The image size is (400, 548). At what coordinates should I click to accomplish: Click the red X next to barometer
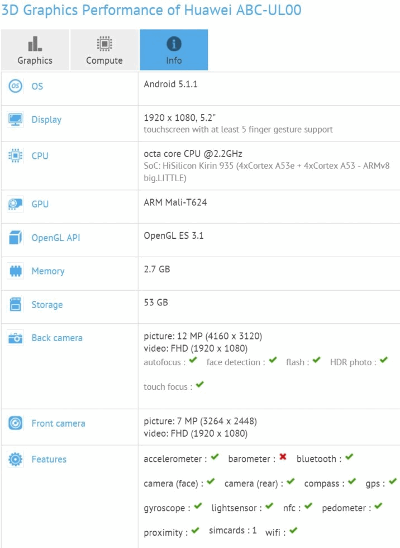[283, 457]
